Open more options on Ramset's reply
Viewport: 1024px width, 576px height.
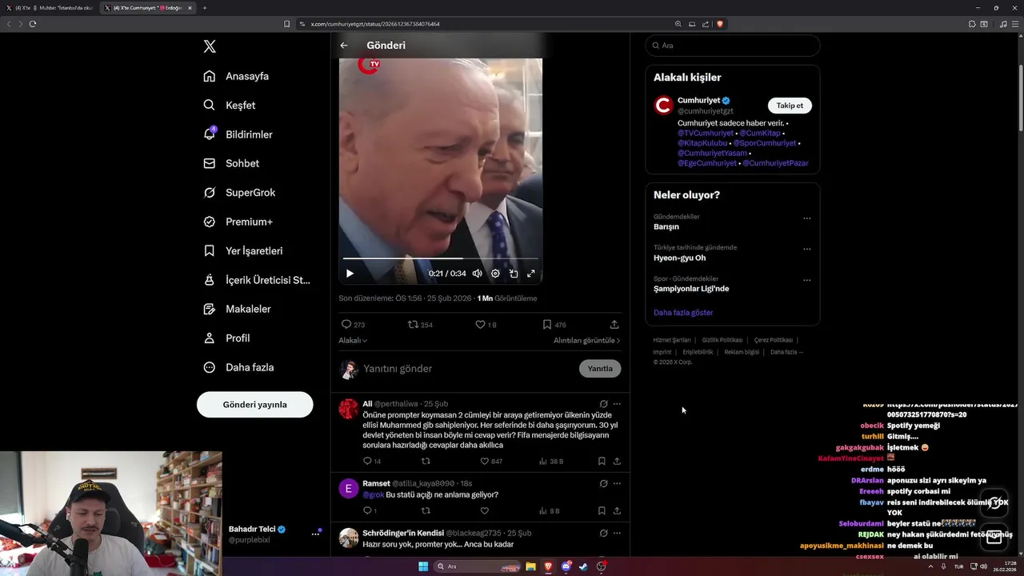(617, 484)
